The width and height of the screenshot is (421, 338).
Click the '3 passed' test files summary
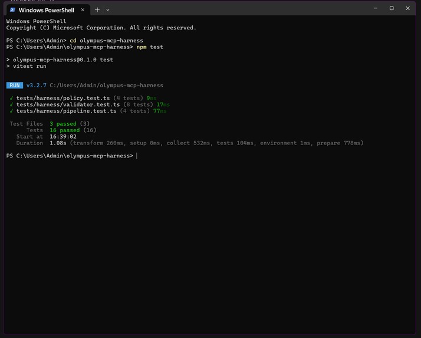pos(63,124)
